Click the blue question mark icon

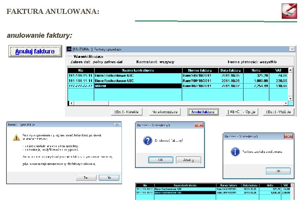pos(148,141)
